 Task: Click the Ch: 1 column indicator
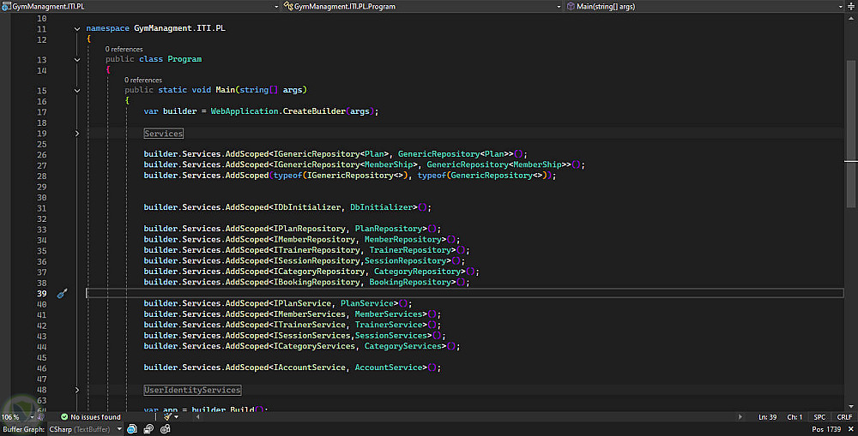795,417
